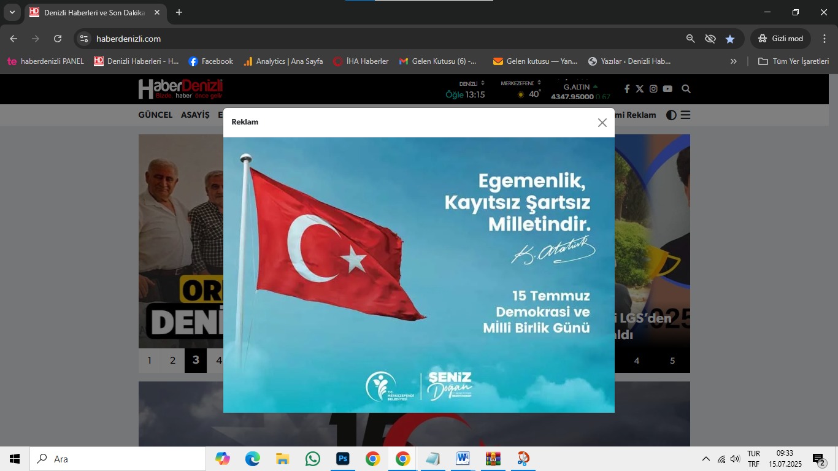Switch the TUR TRF input language indicator
The width and height of the screenshot is (838, 471).
[x=753, y=459]
